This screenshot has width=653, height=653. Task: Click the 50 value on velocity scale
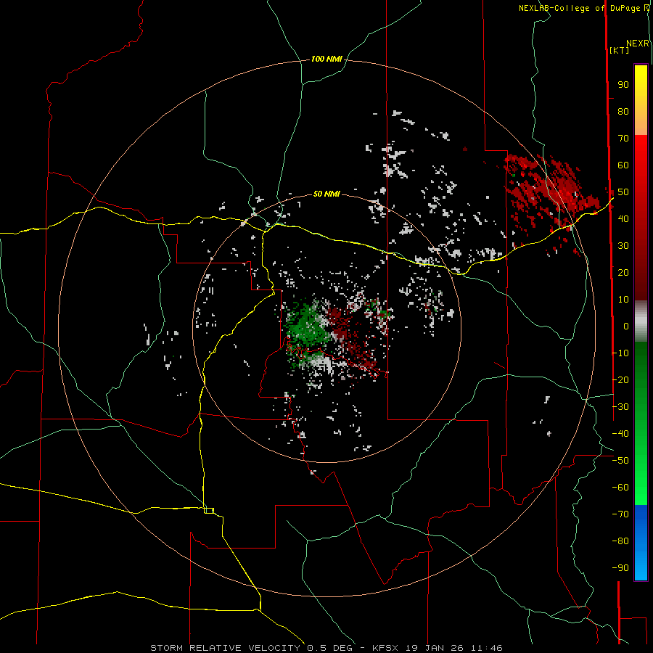[x=623, y=192]
